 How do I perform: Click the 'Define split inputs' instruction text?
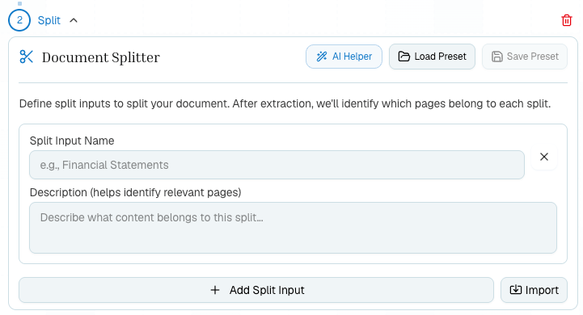[285, 103]
